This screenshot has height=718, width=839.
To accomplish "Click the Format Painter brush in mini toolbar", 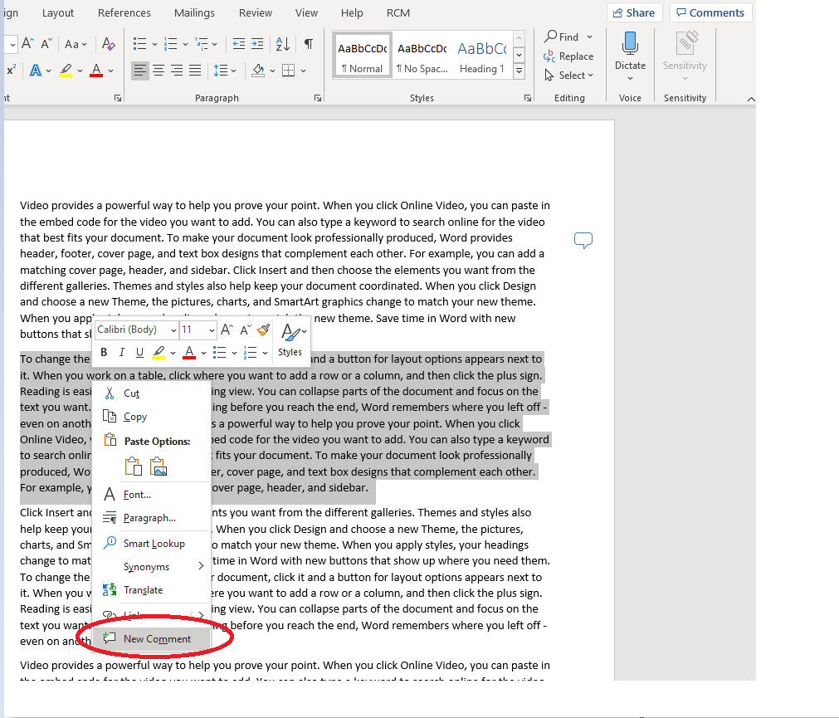I will point(263,330).
